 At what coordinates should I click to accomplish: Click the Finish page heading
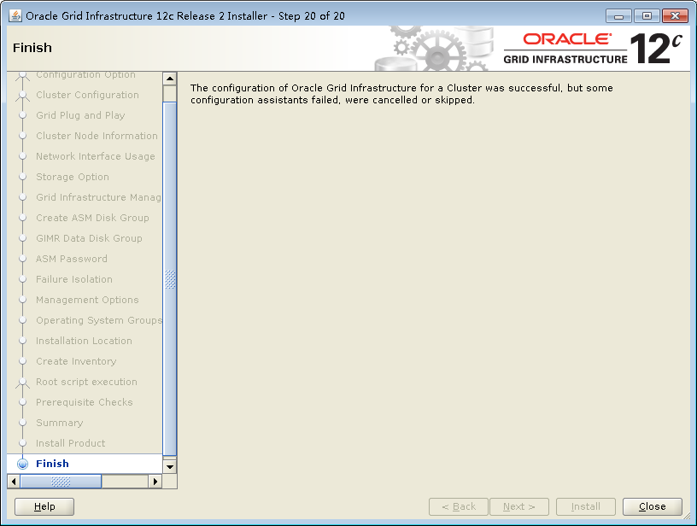[32, 48]
